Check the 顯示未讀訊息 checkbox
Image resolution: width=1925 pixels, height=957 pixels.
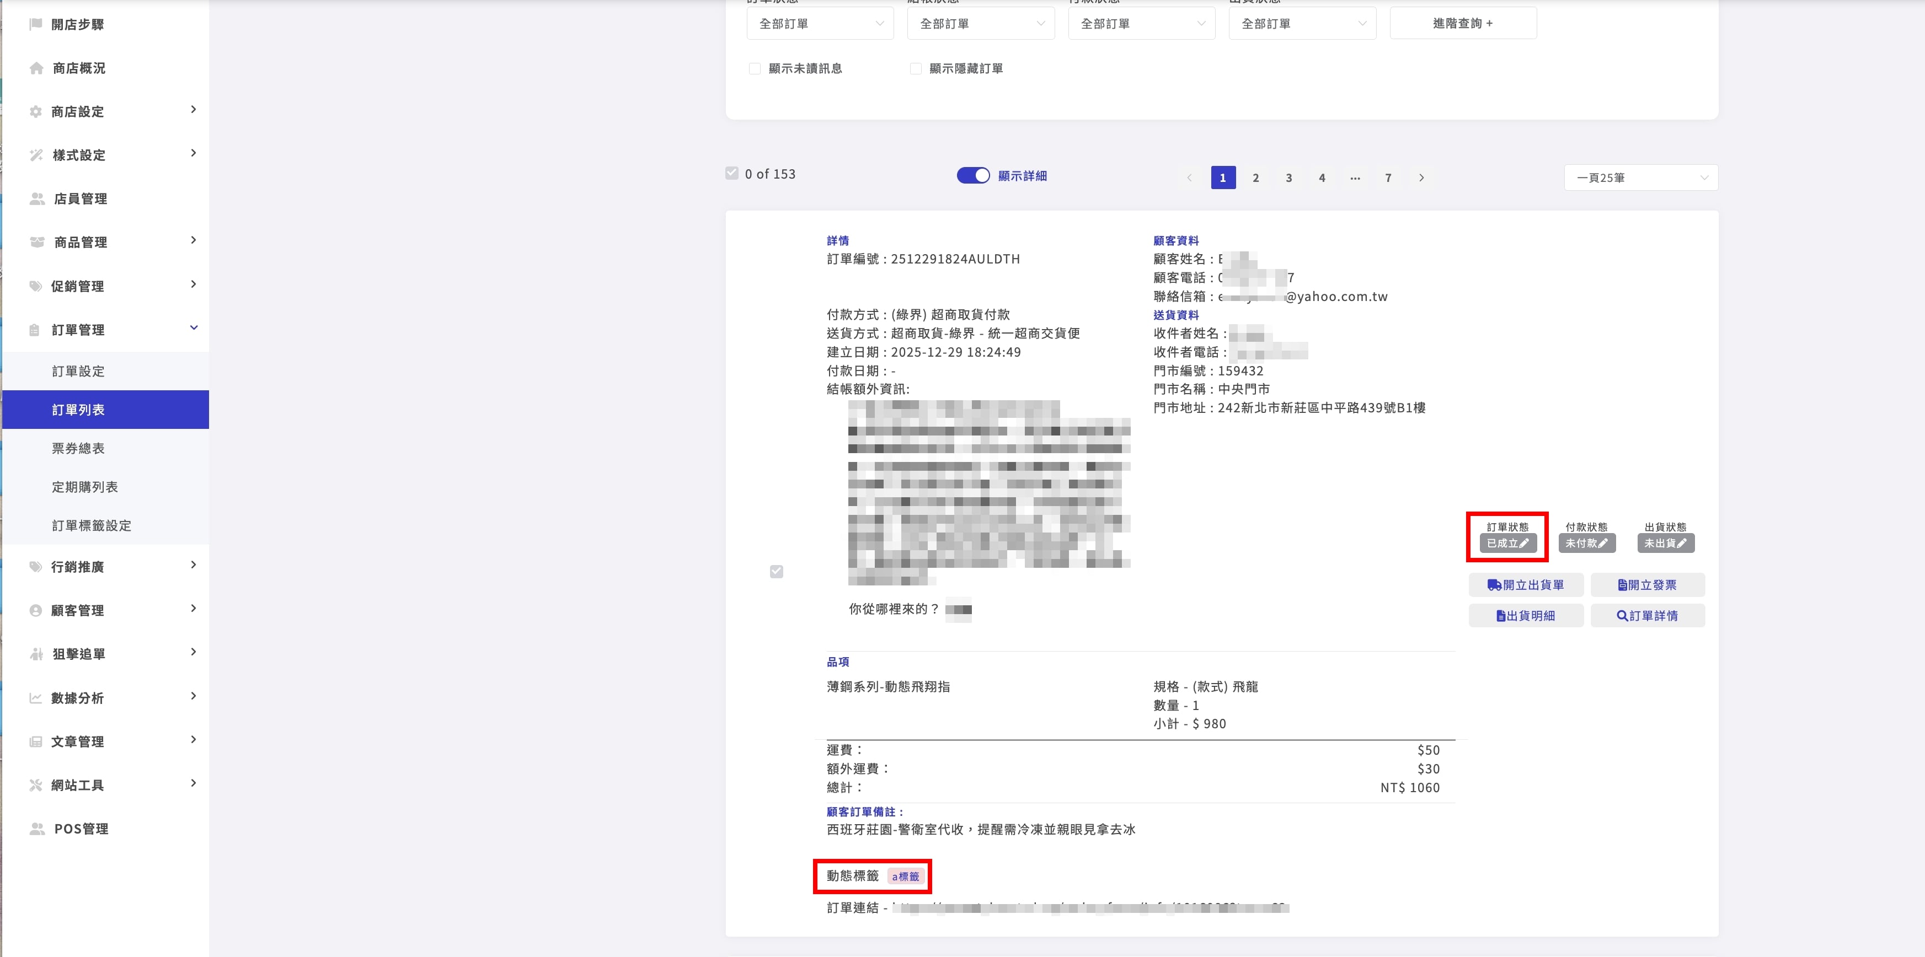pyautogui.click(x=755, y=69)
